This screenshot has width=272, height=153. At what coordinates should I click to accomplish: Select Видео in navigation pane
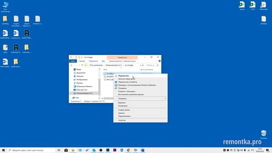pyautogui.click(x=79, y=69)
